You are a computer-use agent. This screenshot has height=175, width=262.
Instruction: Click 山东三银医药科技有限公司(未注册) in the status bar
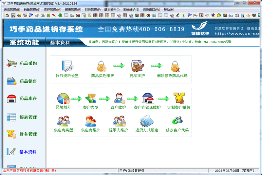pyautogui.click(x=30, y=171)
